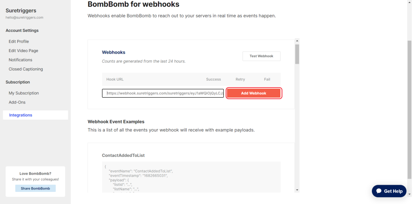The image size is (413, 204).
Task: Click the Share BombBomb button
Action: click(35, 188)
